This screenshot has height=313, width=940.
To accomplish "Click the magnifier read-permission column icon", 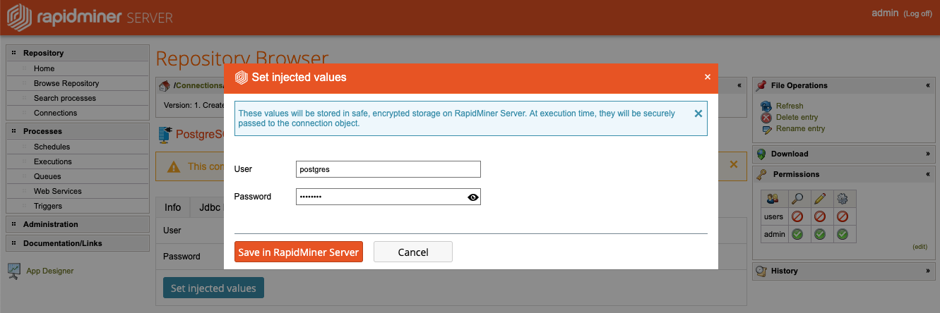I will tap(797, 199).
